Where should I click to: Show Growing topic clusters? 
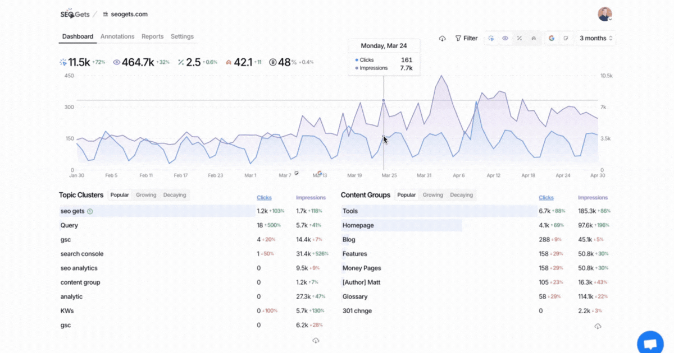click(146, 195)
